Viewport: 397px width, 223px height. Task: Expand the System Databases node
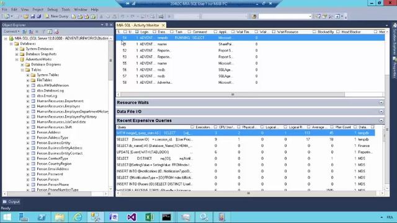pyautogui.click(x=17, y=49)
